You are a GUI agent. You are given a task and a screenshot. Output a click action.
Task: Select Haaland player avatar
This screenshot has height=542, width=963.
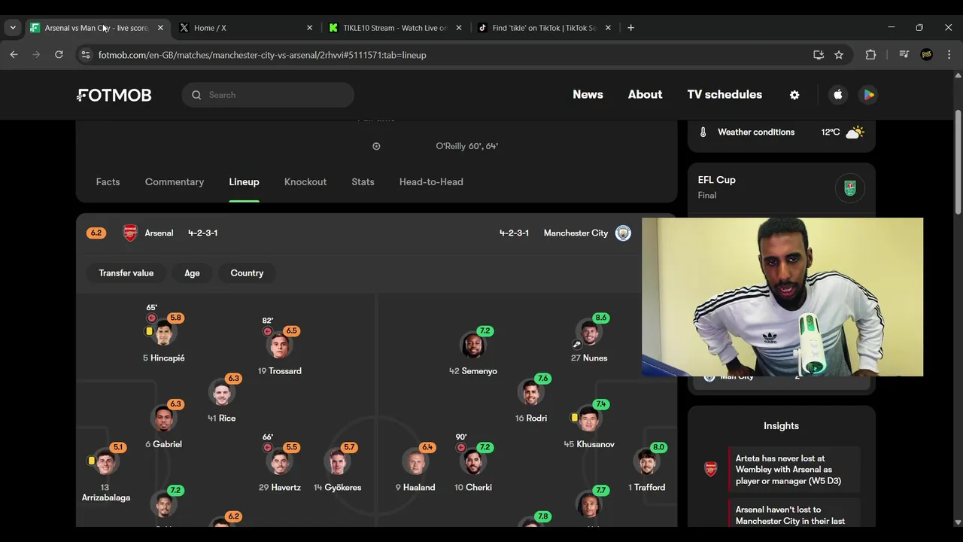click(x=415, y=461)
